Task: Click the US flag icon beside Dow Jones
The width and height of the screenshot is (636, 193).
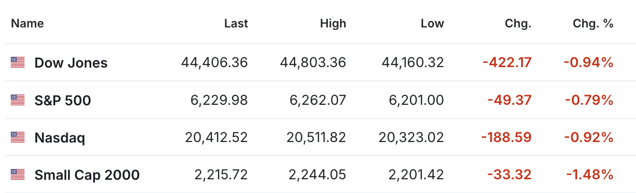Action: pos(18,62)
